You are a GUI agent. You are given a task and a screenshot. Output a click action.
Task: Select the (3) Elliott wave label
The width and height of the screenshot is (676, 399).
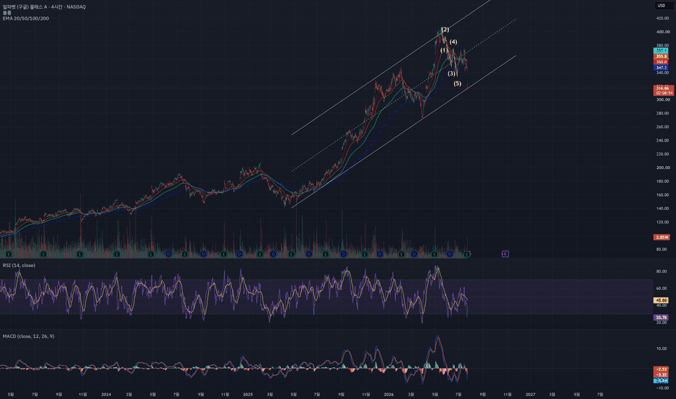point(451,74)
